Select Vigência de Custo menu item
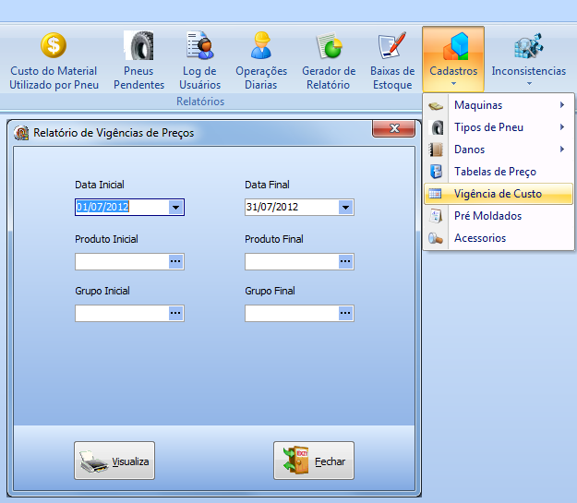Image resolution: width=577 pixels, height=503 pixels. 498,194
